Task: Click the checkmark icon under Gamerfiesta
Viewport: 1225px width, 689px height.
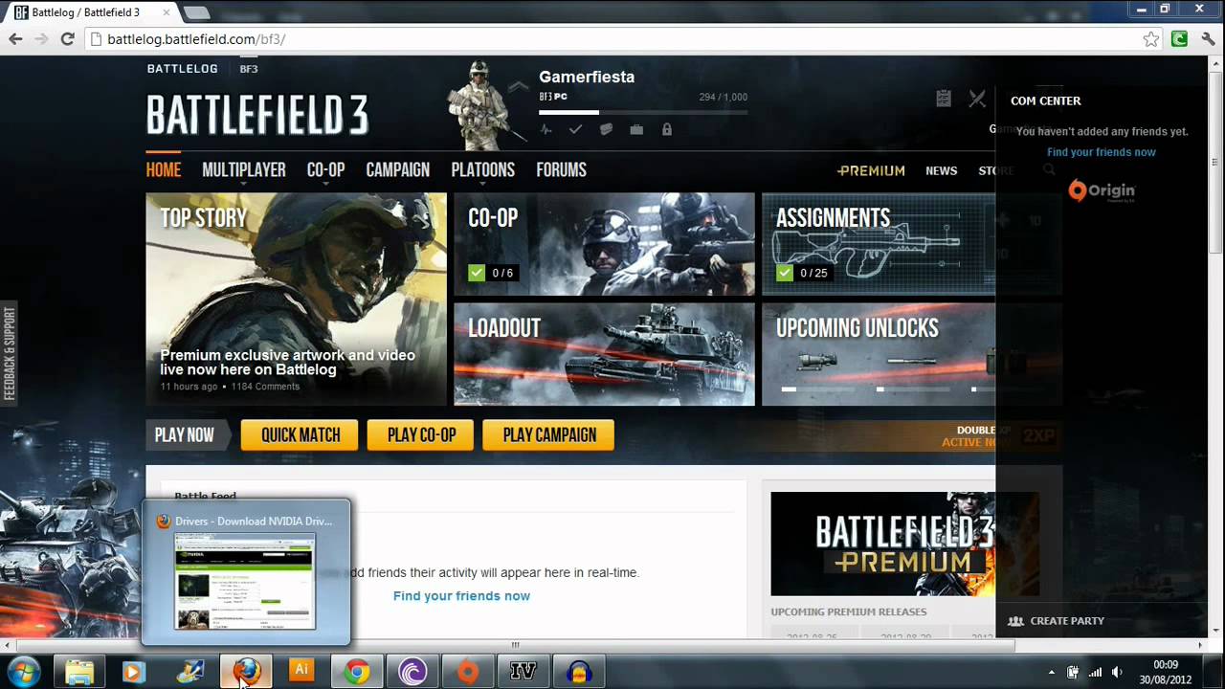Action: (x=575, y=129)
